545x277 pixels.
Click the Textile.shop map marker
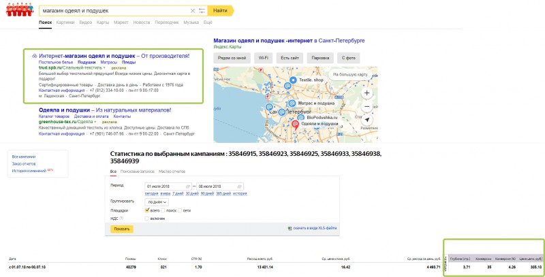293,80
